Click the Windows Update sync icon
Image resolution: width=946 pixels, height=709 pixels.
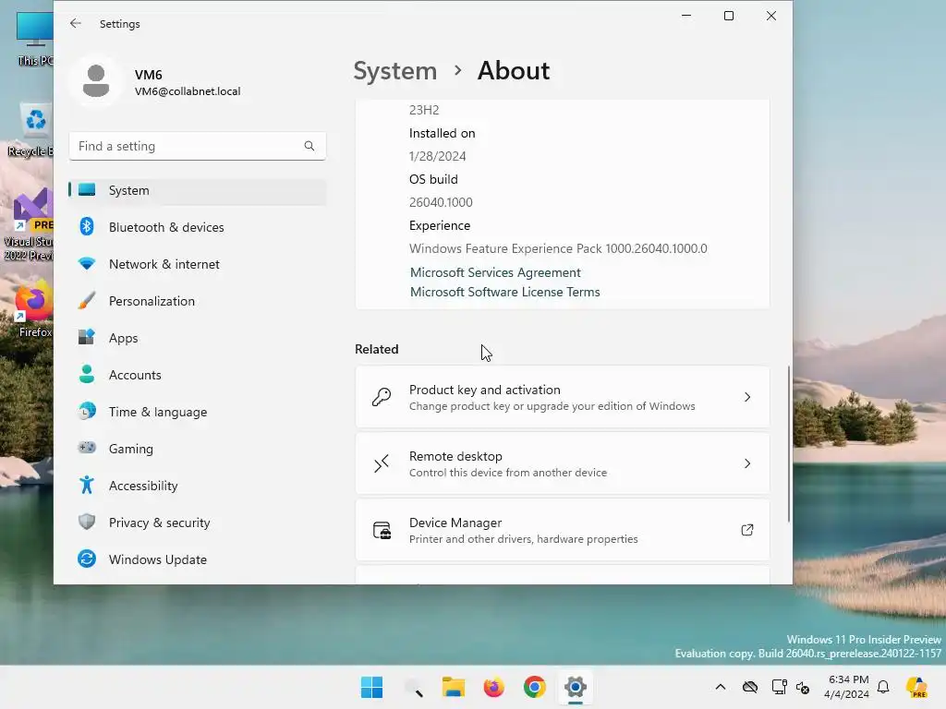pos(87,559)
